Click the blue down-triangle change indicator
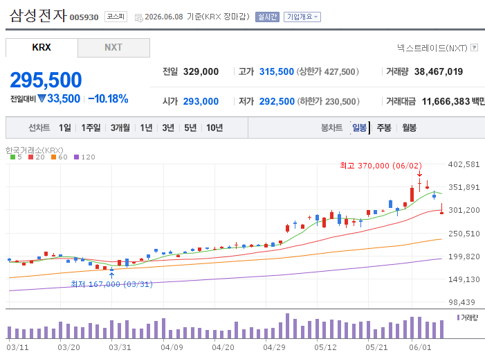The width and height of the screenshot is (485, 357). 42,98
